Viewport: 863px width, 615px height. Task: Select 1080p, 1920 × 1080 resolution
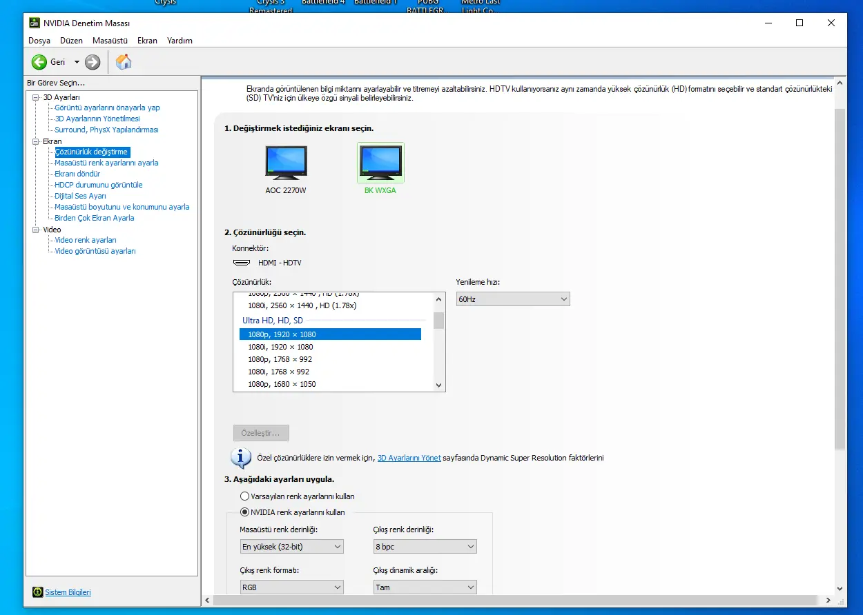coord(330,334)
